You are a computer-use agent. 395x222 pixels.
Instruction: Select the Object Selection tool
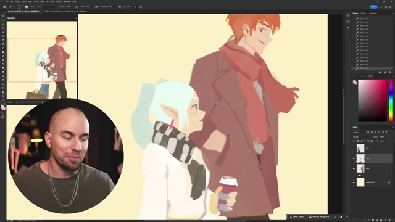pos(3,28)
